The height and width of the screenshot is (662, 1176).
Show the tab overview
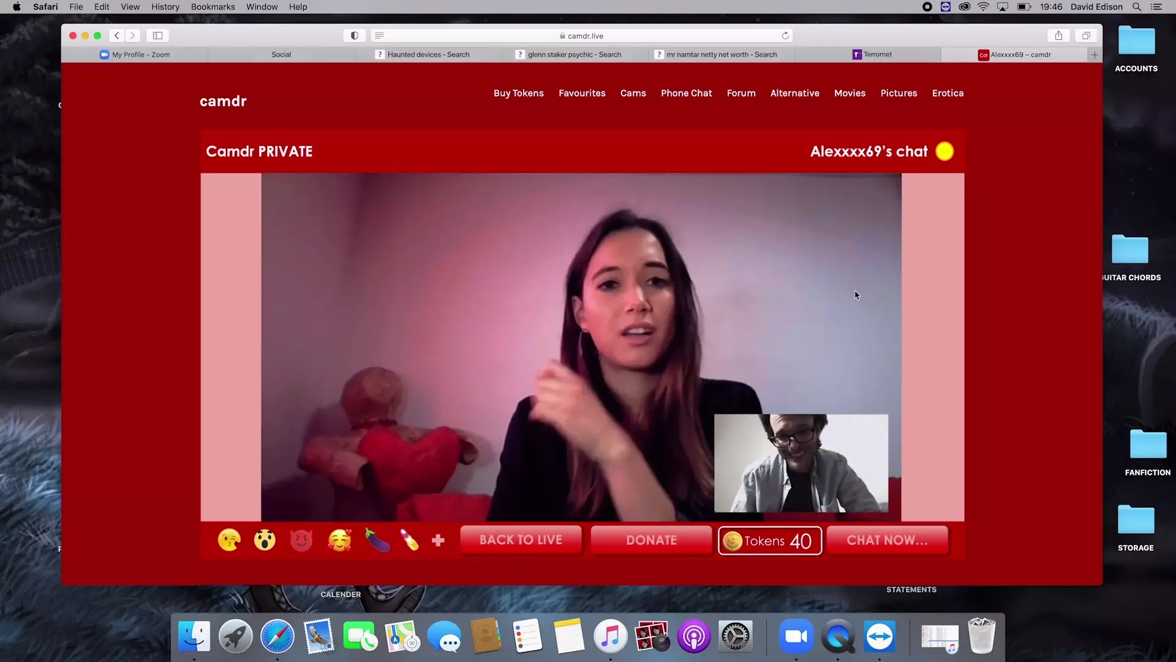(x=1086, y=36)
